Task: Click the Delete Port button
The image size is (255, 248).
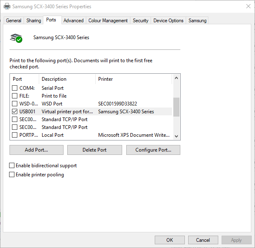Action: click(94, 150)
